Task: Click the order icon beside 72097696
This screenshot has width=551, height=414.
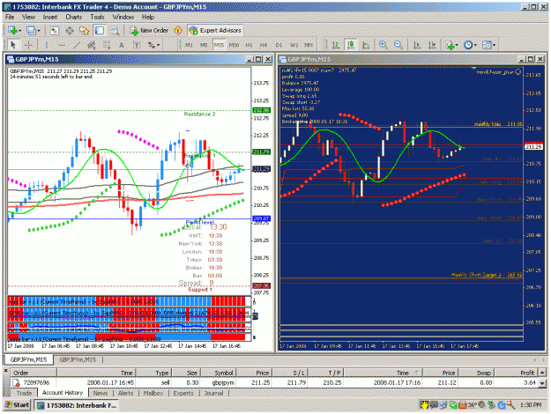Action: (x=16, y=382)
